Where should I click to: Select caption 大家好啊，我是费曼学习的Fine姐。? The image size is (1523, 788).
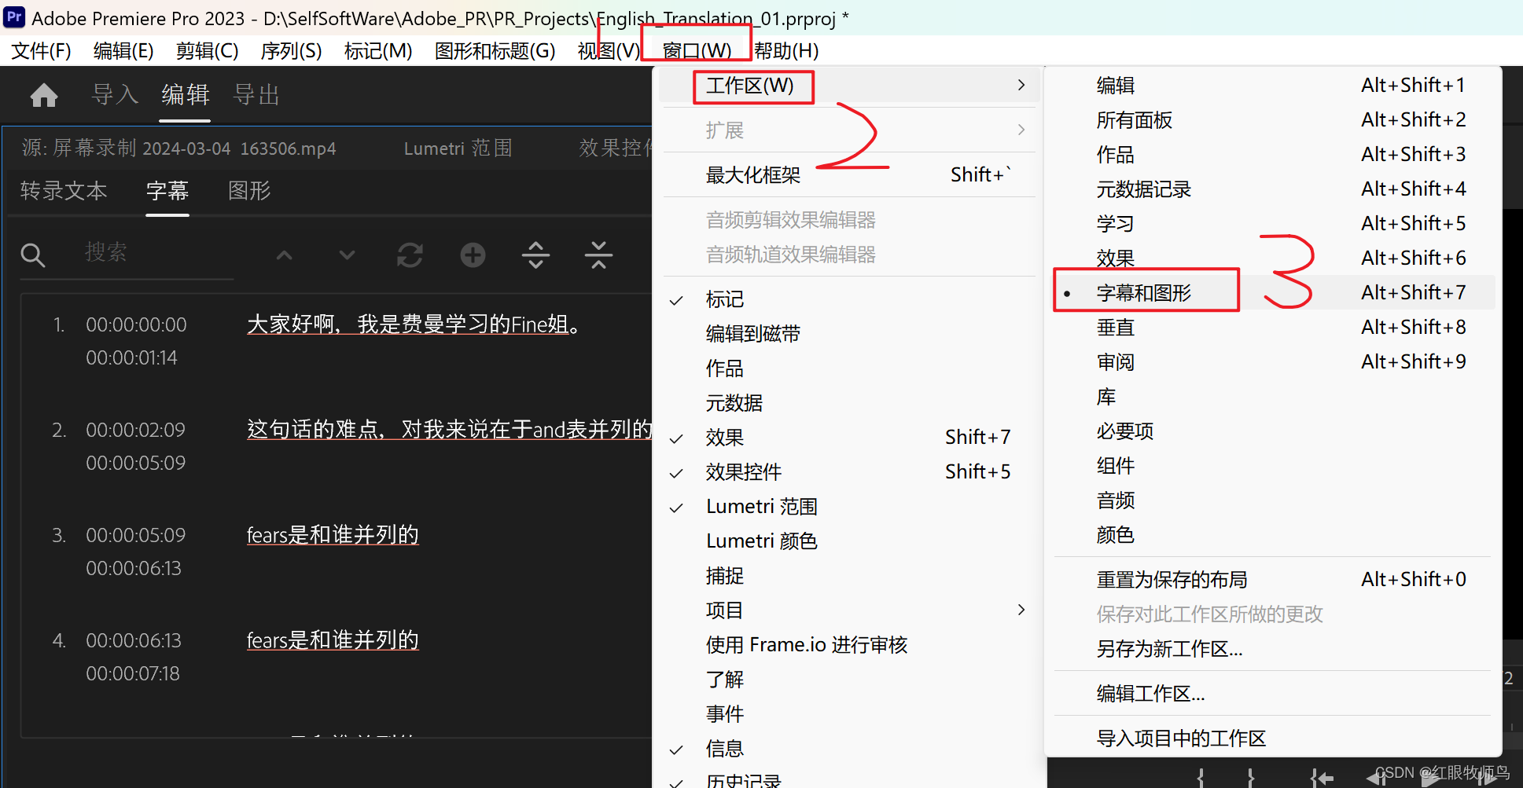coord(414,324)
